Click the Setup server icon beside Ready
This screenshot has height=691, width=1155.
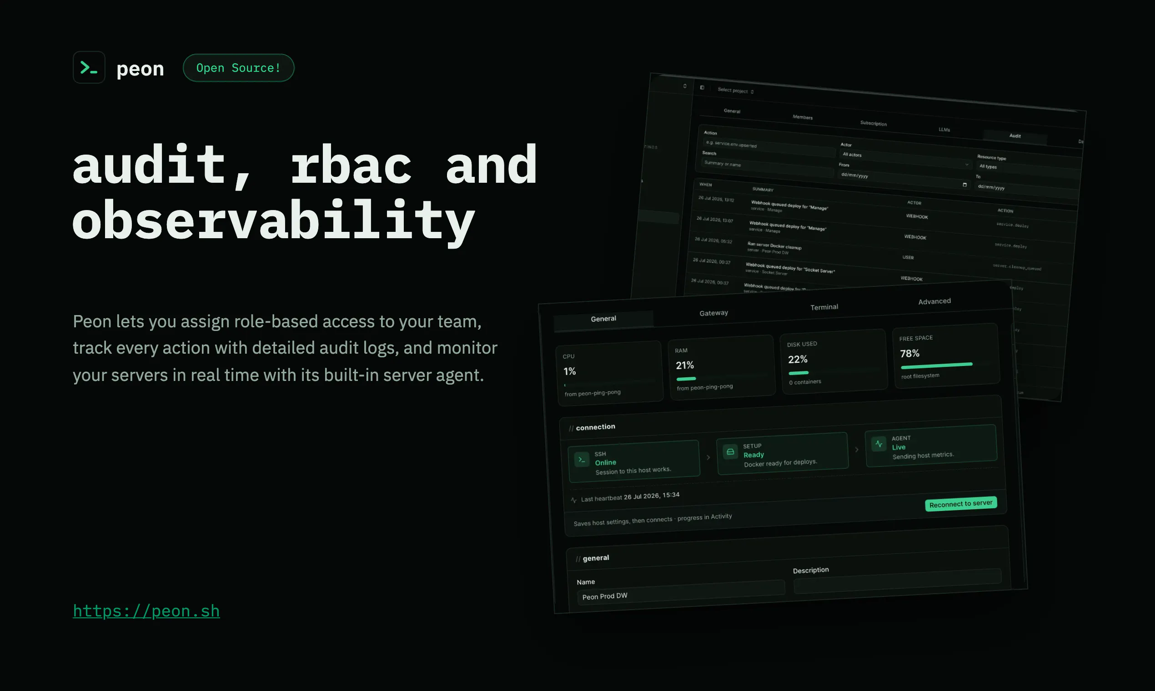pyautogui.click(x=730, y=452)
